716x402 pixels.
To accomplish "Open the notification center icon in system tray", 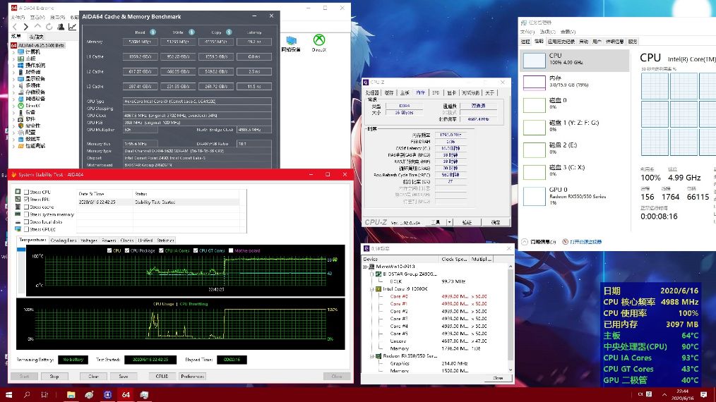I will click(704, 395).
